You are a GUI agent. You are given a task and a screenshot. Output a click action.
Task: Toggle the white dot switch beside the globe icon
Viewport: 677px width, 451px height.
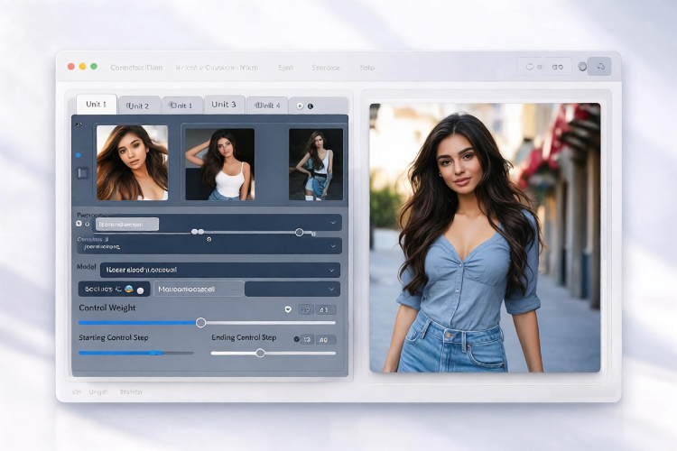pyautogui.click(x=140, y=290)
